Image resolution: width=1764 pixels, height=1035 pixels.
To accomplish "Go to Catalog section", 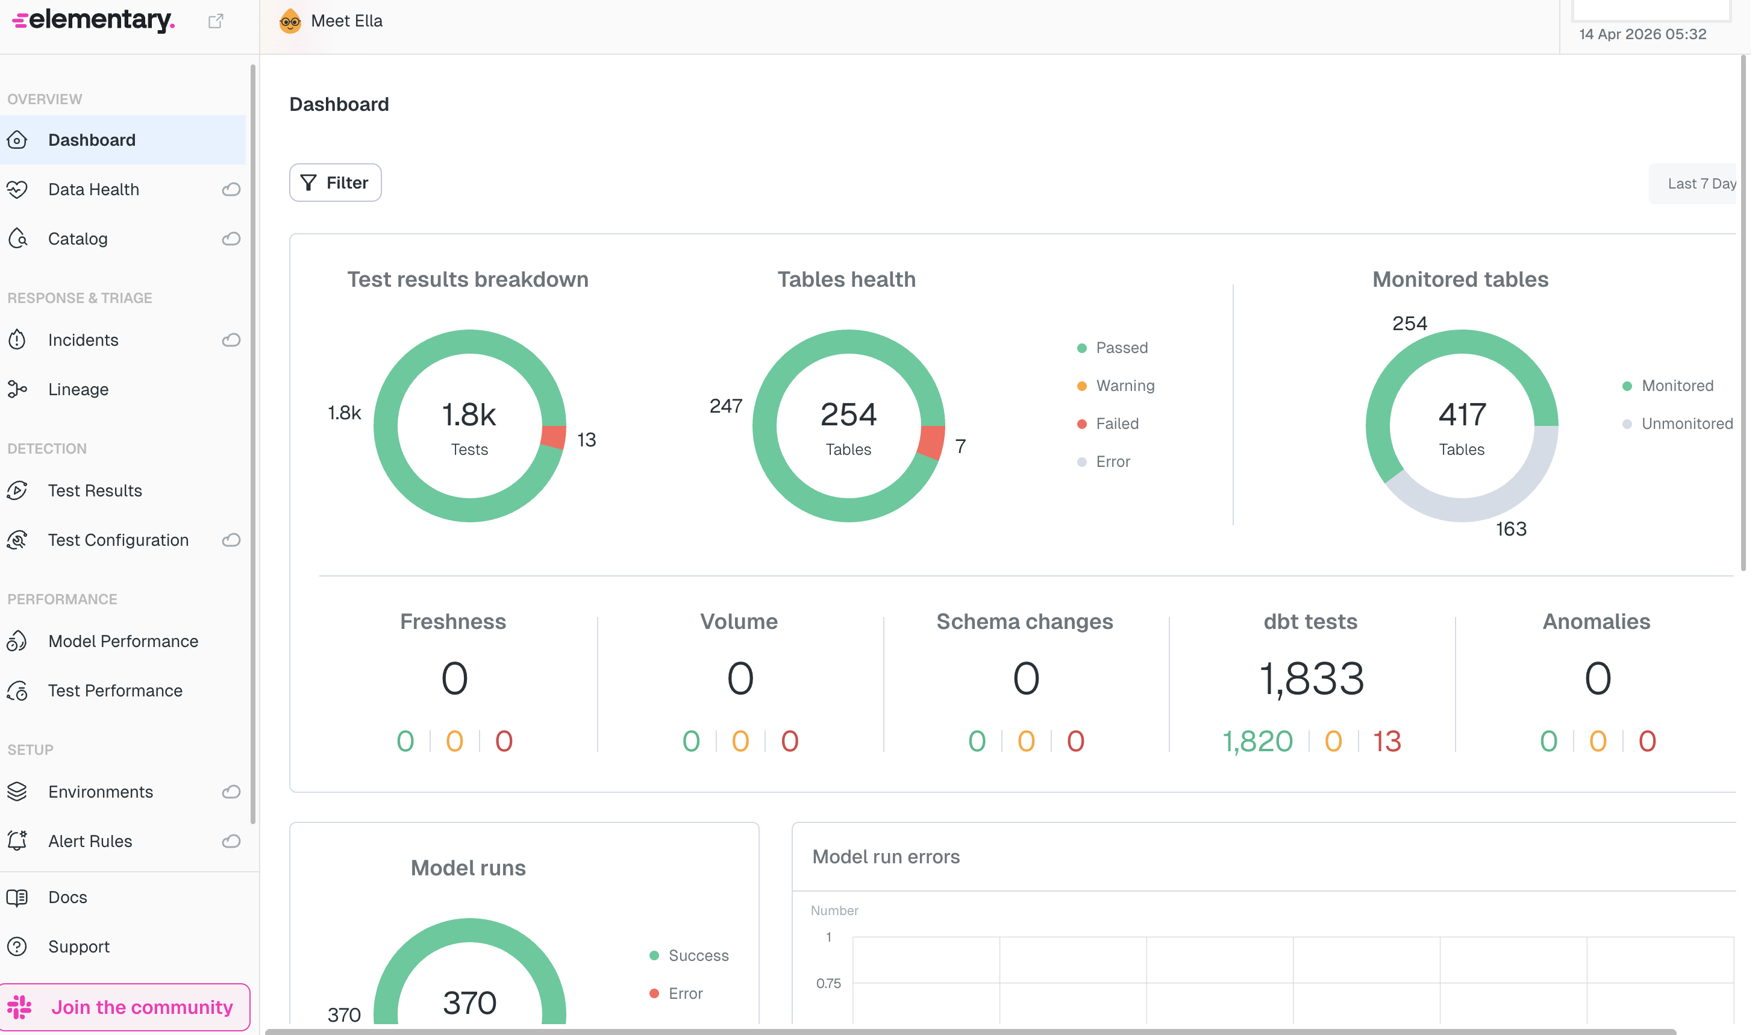I will [78, 239].
